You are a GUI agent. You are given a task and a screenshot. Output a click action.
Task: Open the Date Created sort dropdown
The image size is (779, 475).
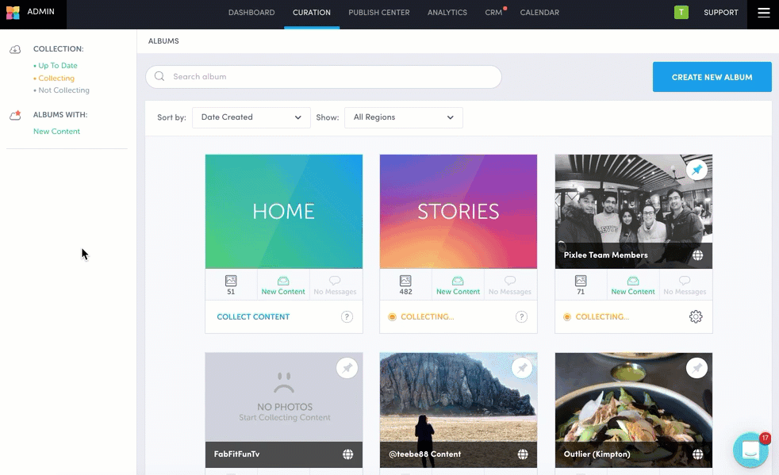click(251, 117)
